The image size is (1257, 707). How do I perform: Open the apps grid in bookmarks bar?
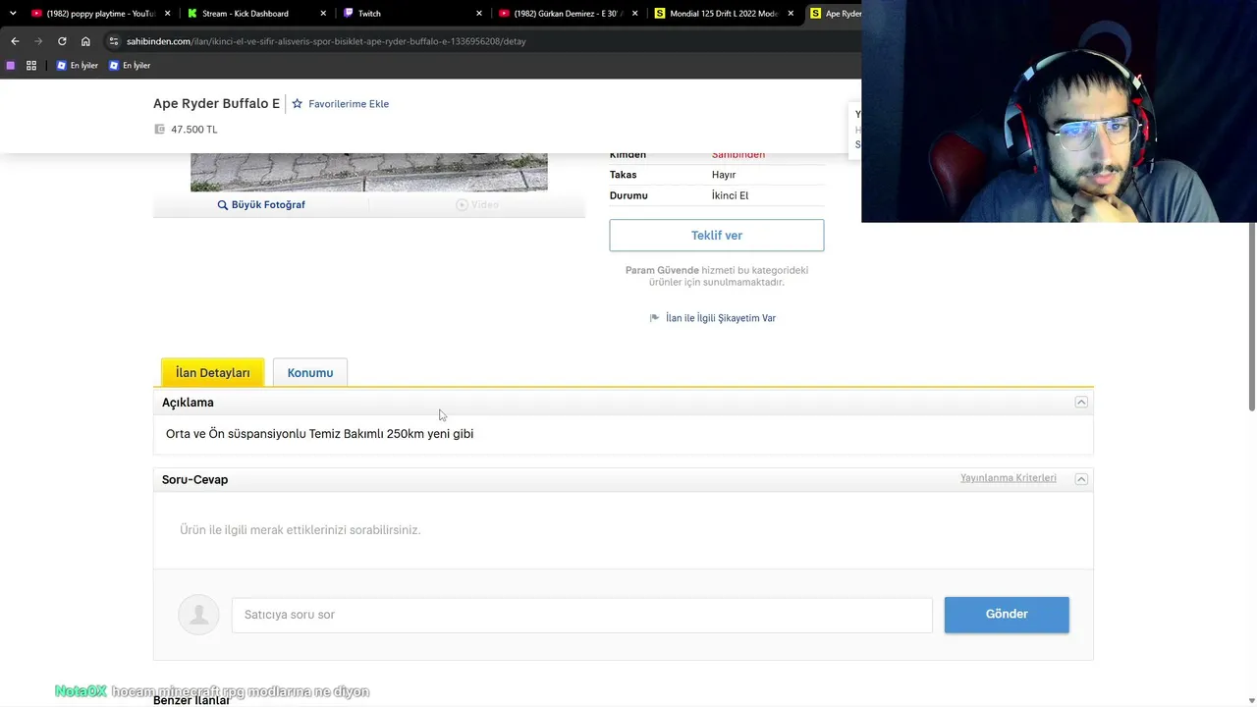tap(31, 66)
